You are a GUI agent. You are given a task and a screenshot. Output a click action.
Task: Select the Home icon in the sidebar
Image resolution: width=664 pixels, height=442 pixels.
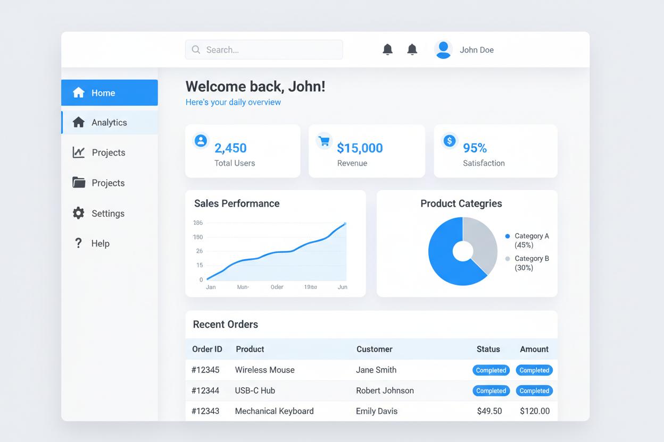tap(78, 92)
